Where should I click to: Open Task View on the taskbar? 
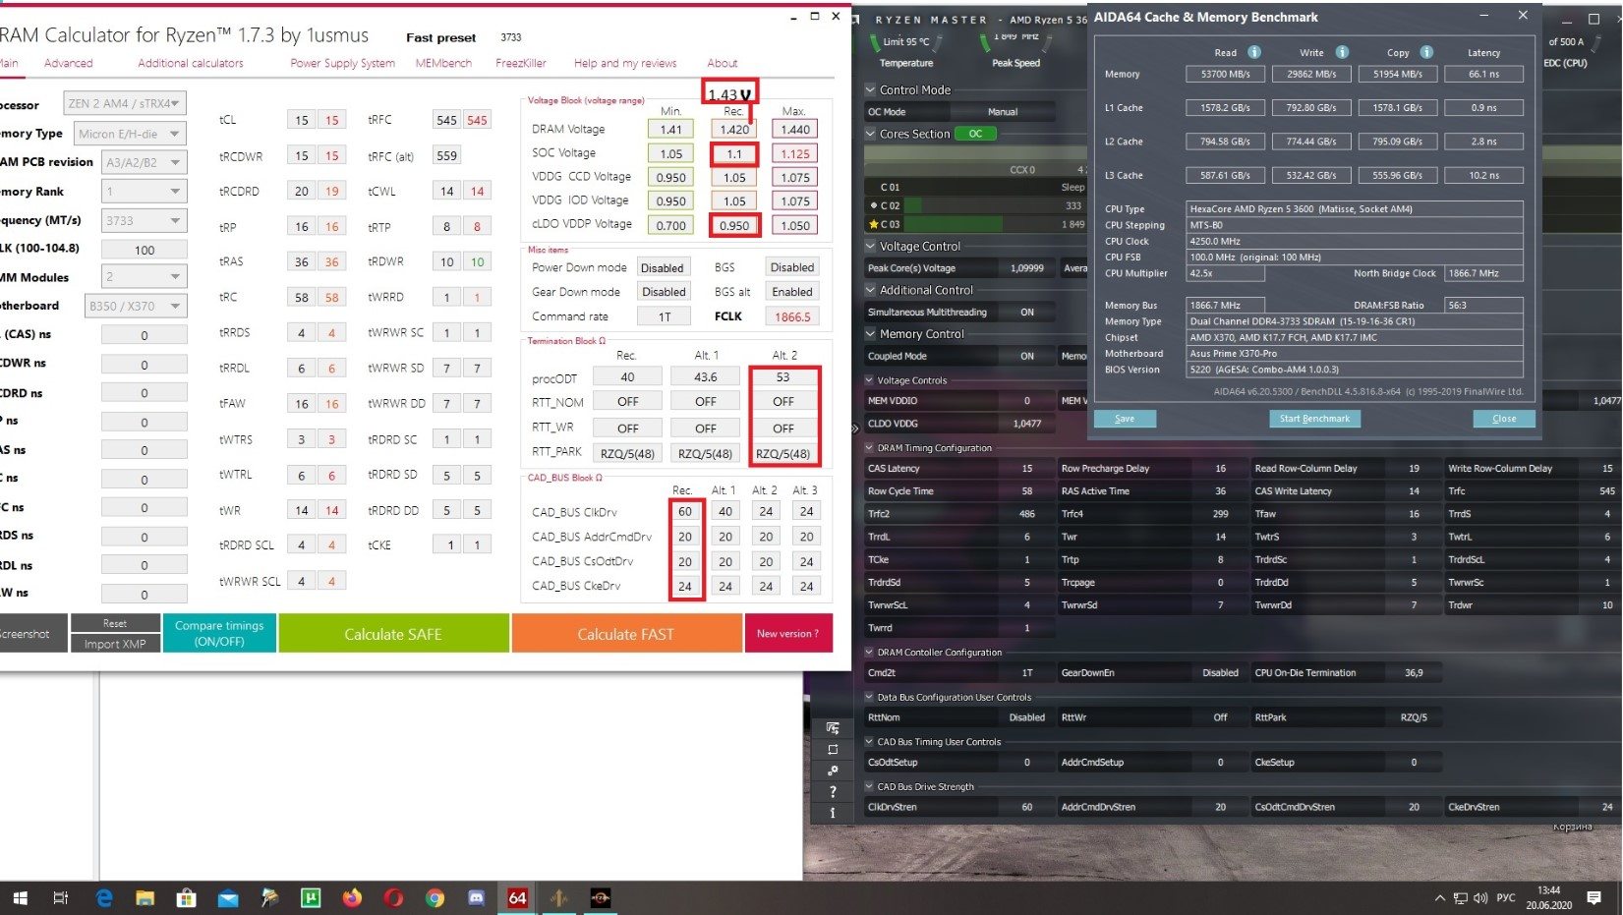click(61, 897)
